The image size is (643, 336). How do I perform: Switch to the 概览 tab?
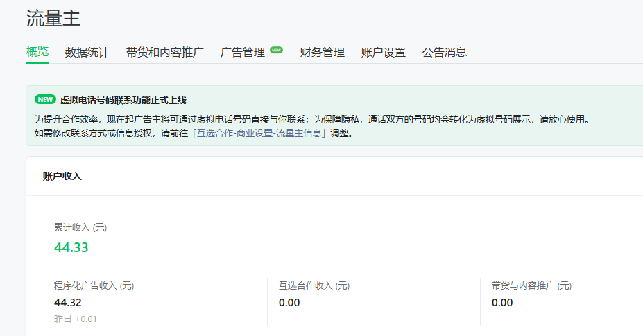pyautogui.click(x=37, y=52)
